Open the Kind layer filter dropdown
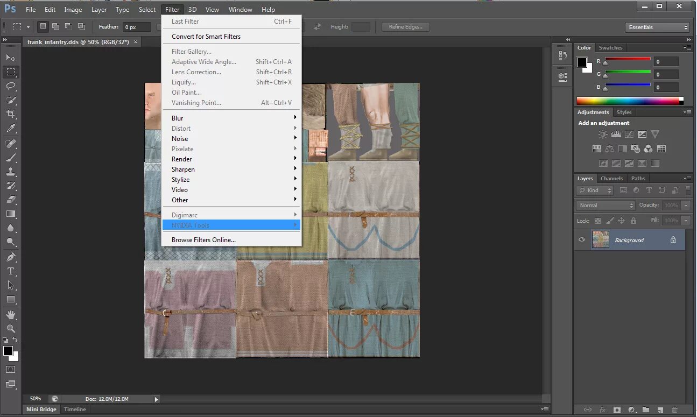This screenshot has height=417, width=697. click(595, 190)
